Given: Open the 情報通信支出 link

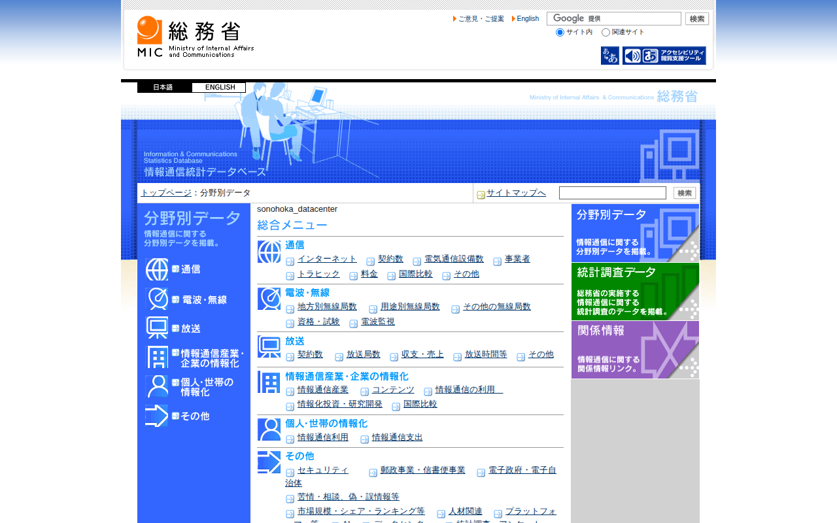Looking at the screenshot, I should tap(398, 437).
